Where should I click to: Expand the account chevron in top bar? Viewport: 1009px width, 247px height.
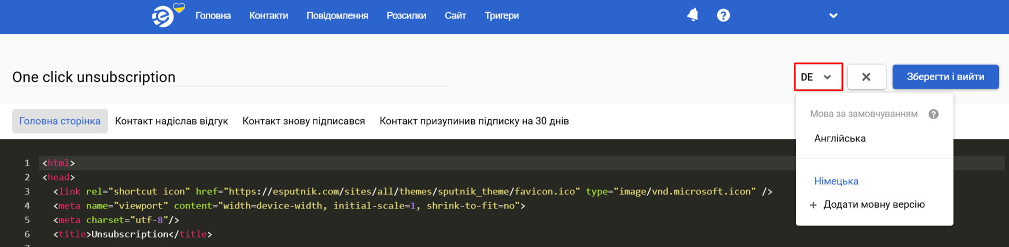click(x=833, y=15)
